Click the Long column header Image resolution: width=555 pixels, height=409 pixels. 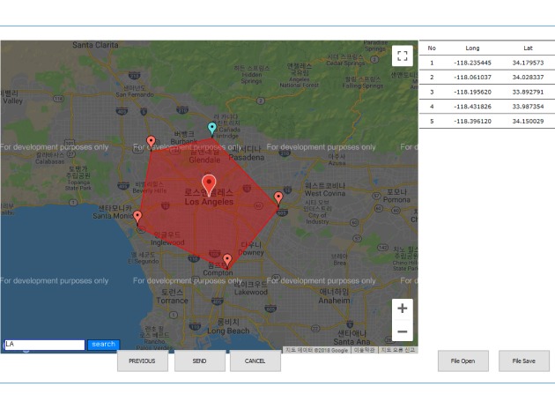[472, 48]
